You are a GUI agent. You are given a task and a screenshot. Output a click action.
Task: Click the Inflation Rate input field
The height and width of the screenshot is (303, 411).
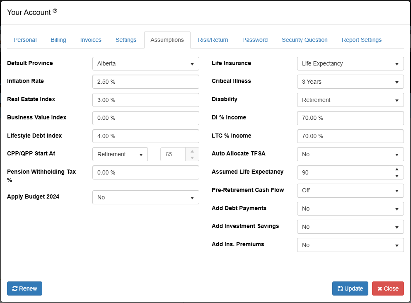pos(145,82)
